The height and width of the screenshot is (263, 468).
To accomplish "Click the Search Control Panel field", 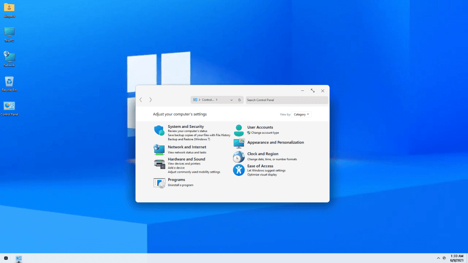I will click(x=287, y=100).
